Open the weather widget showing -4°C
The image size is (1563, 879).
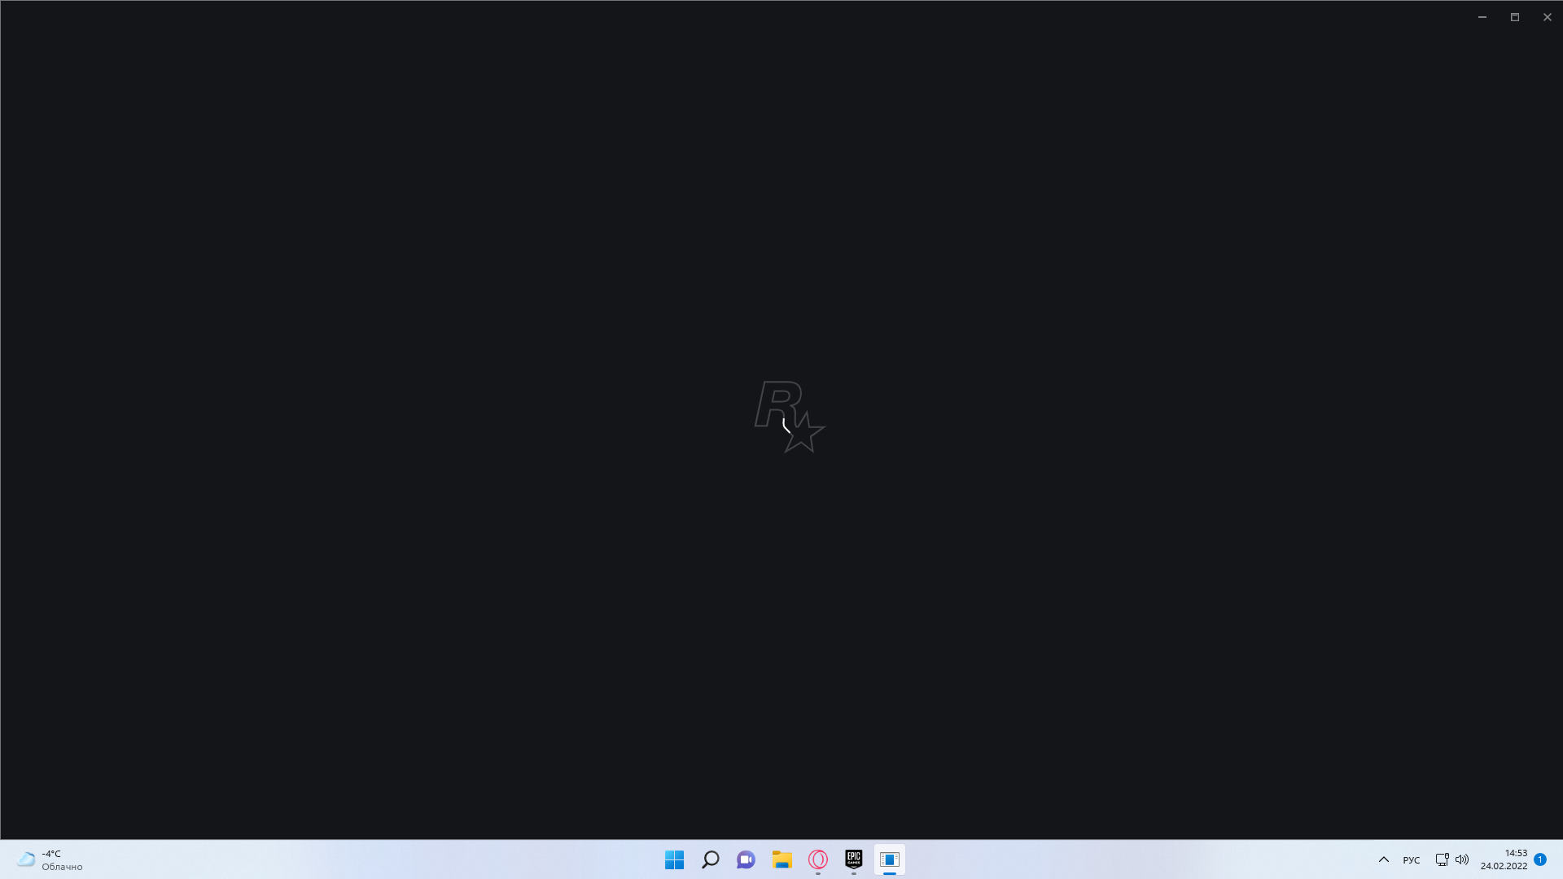click(50, 859)
